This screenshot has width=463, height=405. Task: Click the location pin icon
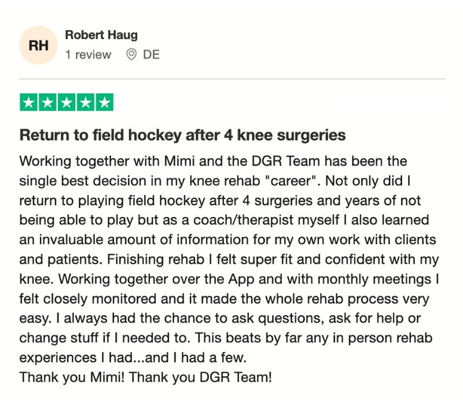(x=131, y=54)
